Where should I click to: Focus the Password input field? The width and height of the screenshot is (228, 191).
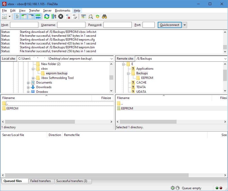click(x=118, y=25)
